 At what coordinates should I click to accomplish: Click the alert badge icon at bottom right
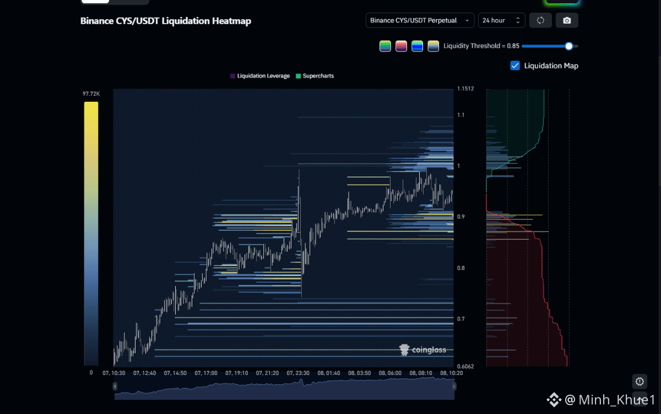(640, 381)
